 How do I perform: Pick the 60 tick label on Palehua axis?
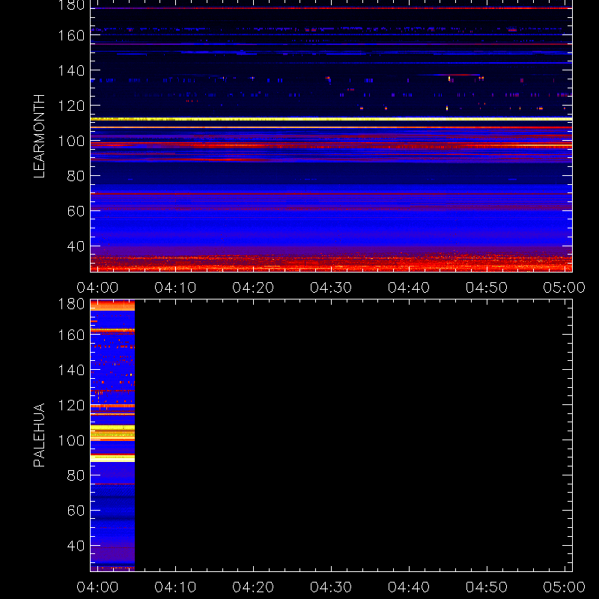(x=76, y=511)
